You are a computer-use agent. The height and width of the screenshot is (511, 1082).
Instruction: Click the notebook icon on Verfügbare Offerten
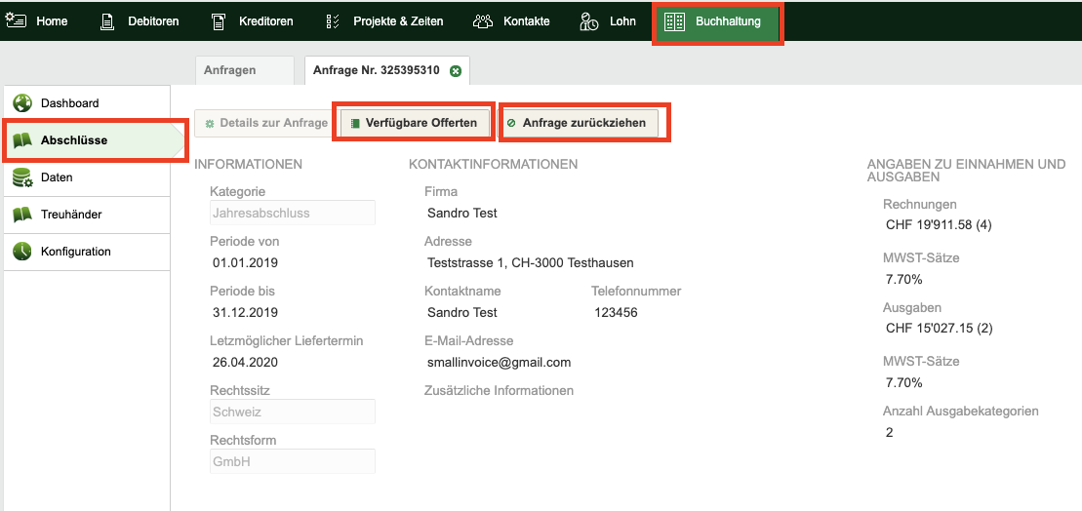356,124
